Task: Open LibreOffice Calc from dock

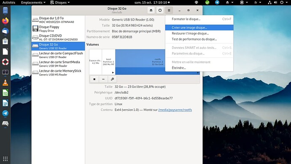Action: 5,93
